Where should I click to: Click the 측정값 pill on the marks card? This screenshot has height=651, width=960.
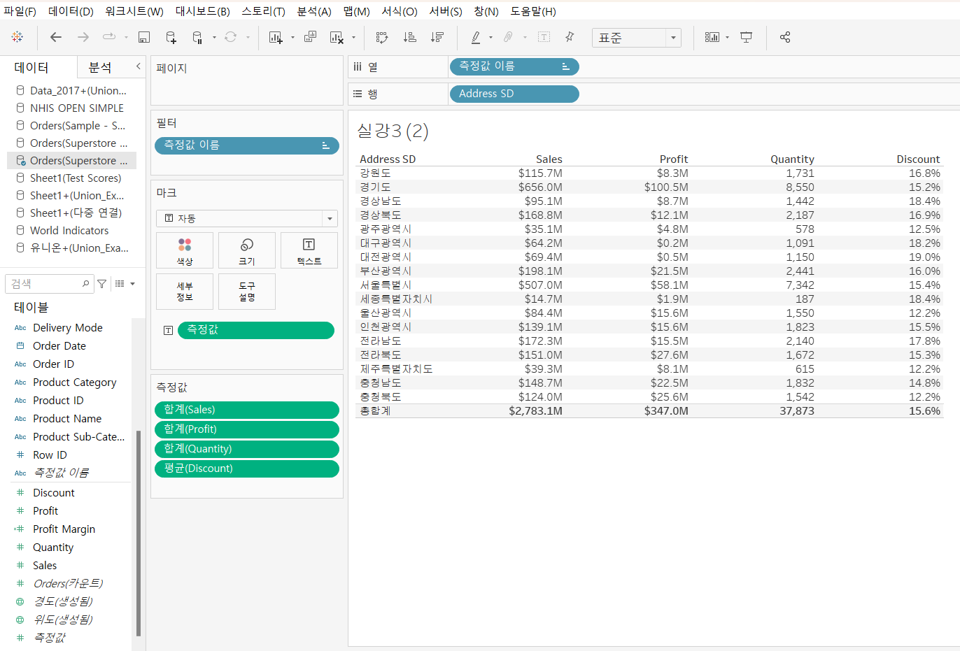tap(256, 330)
